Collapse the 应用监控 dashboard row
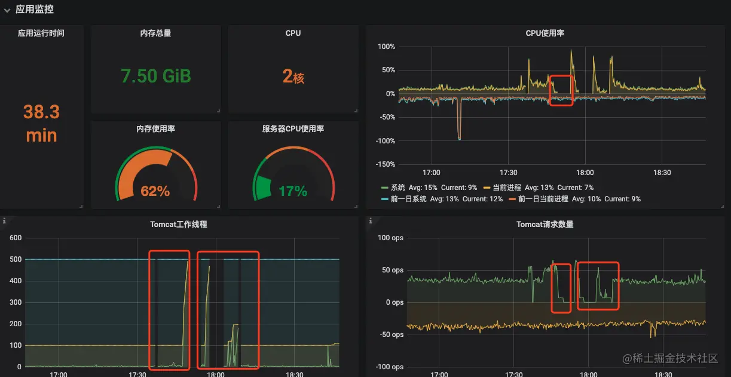 tap(7, 10)
